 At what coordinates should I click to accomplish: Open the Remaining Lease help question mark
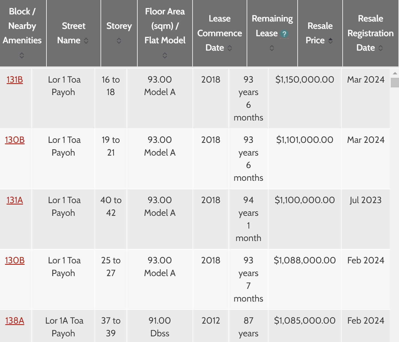284,34
